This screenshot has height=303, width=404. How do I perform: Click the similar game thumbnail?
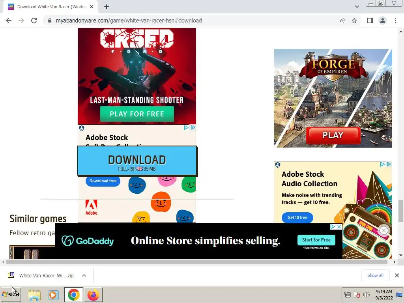(32, 252)
